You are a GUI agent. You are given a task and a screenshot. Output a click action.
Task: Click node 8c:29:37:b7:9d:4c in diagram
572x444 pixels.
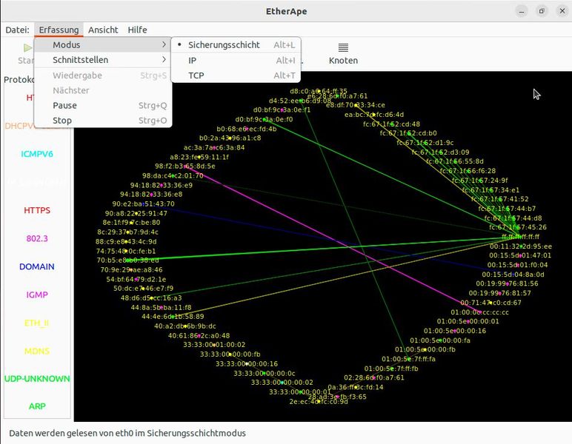[127, 232]
